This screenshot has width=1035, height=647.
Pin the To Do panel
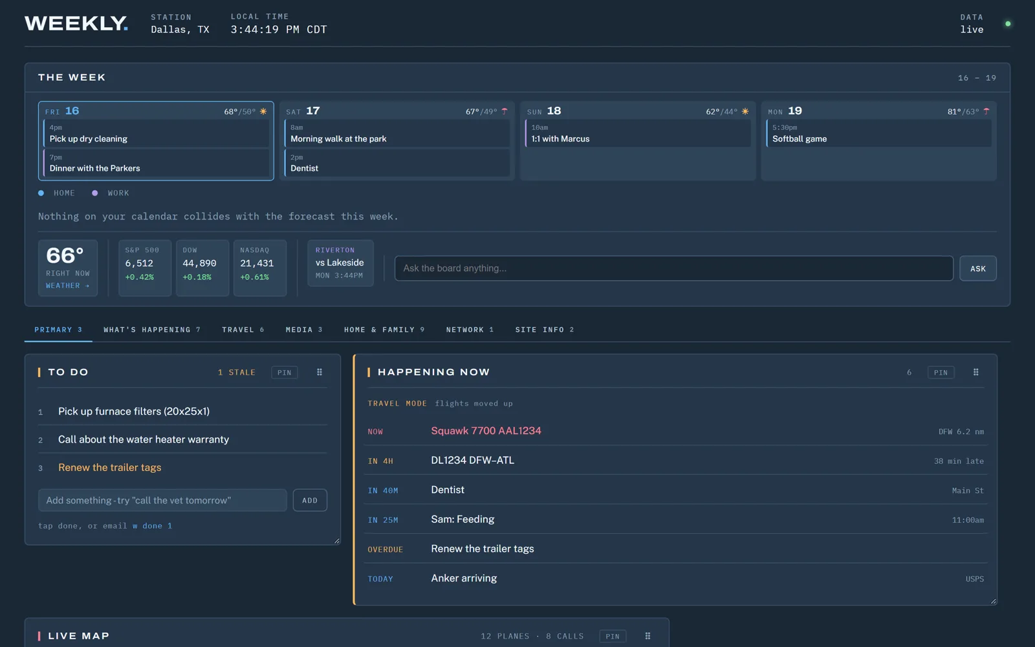[285, 373]
